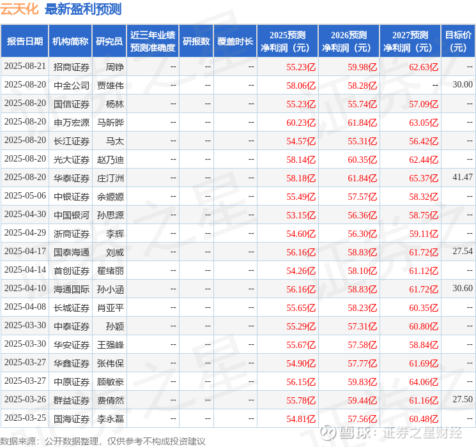Screen dimensions: 476x447
Task: Click 2027 forecast value 65.37亿
Action: tap(424, 178)
